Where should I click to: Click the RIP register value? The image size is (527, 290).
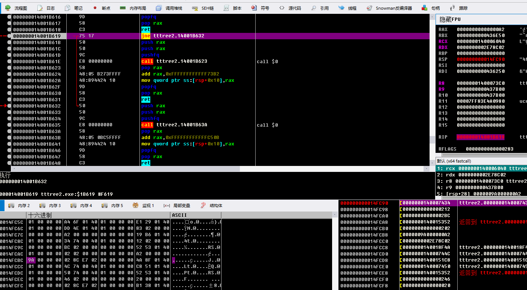(x=481, y=137)
